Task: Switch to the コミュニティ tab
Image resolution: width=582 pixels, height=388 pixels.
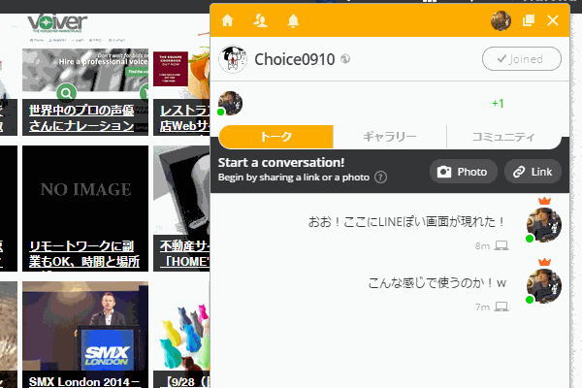Action: [x=503, y=137]
